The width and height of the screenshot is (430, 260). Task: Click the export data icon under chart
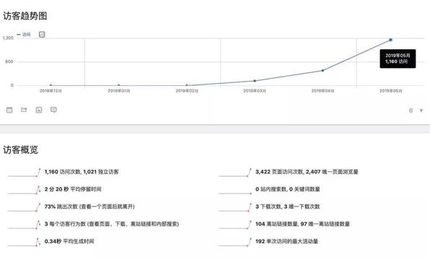coord(24,110)
